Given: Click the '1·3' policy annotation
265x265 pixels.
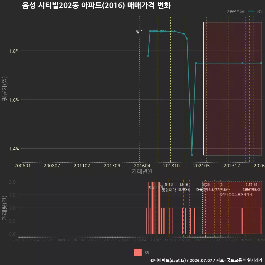Looking at the screenshot, I should 220,185.
